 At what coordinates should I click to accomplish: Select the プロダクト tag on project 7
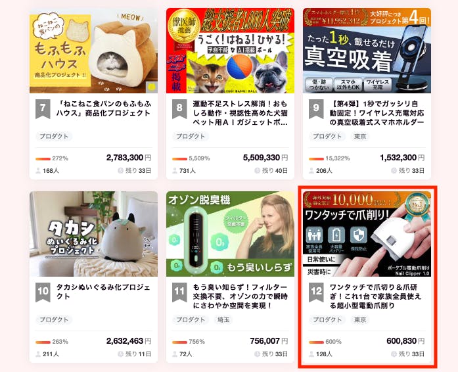[54, 137]
